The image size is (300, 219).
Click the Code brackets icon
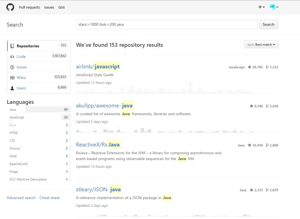[12, 56]
